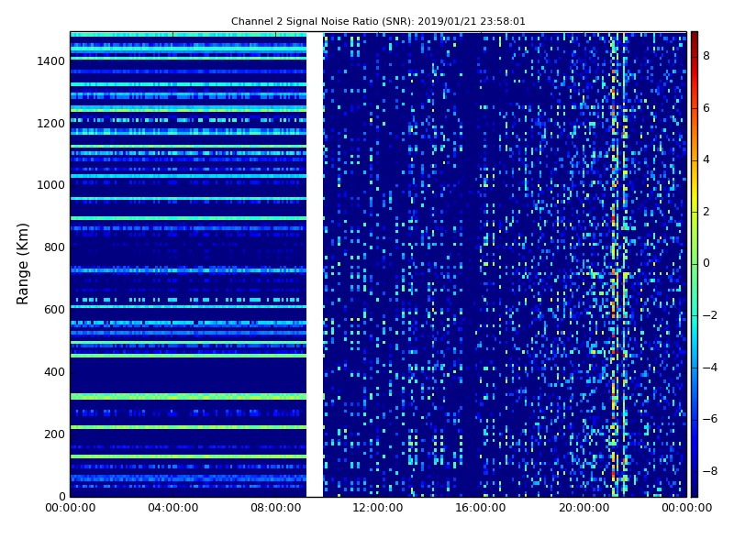Click the x-axis time label 12:00:00
734x550 pixels.
[x=378, y=508]
